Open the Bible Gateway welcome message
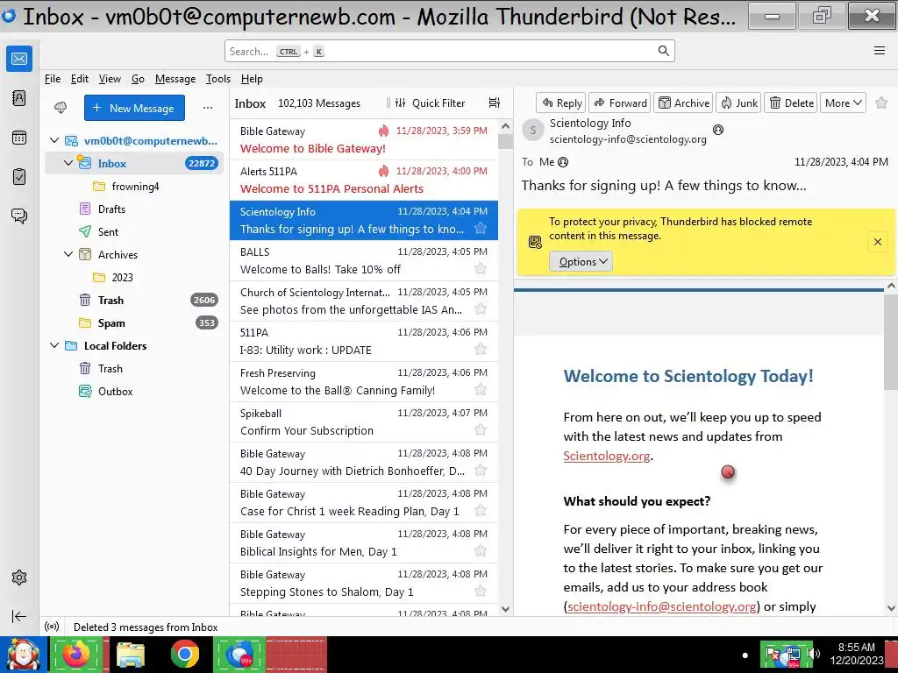 [x=364, y=139]
